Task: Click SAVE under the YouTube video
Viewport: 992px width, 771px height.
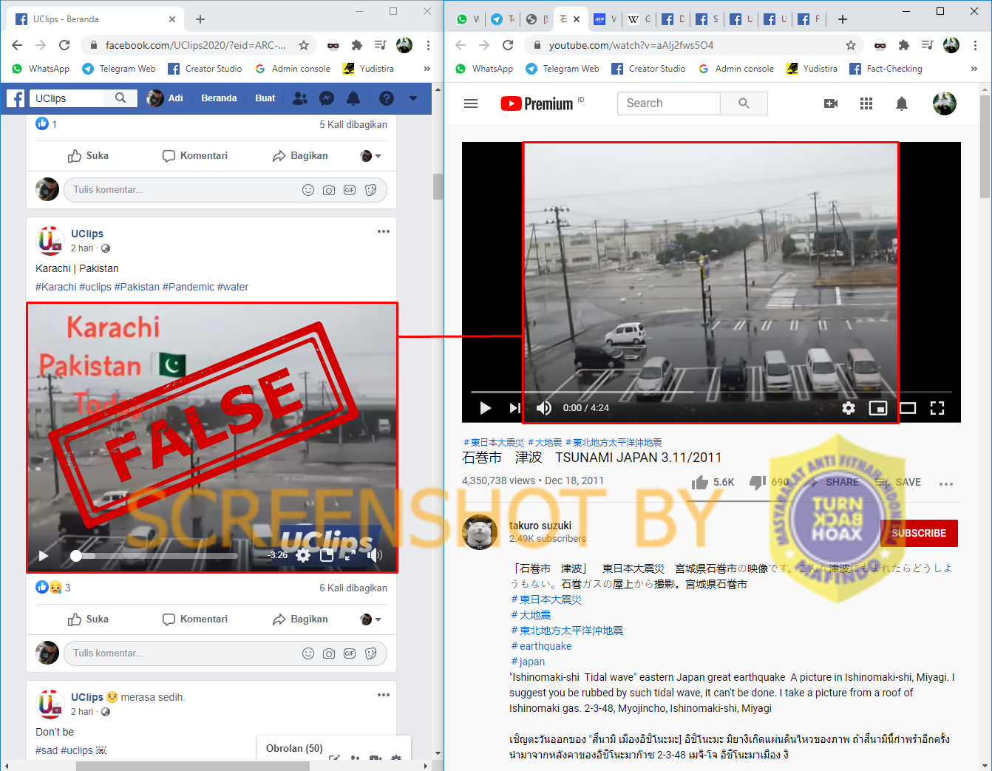Action: 898,483
